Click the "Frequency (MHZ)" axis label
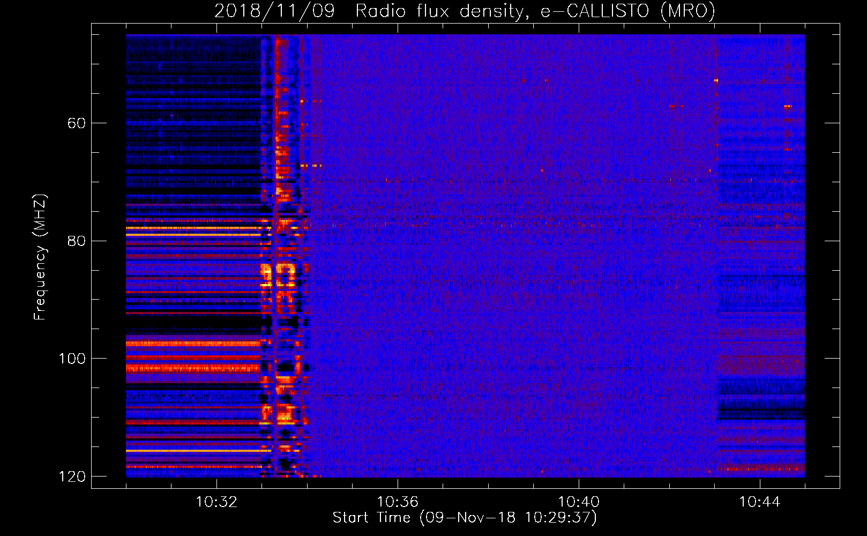This screenshot has width=867, height=536. point(40,257)
